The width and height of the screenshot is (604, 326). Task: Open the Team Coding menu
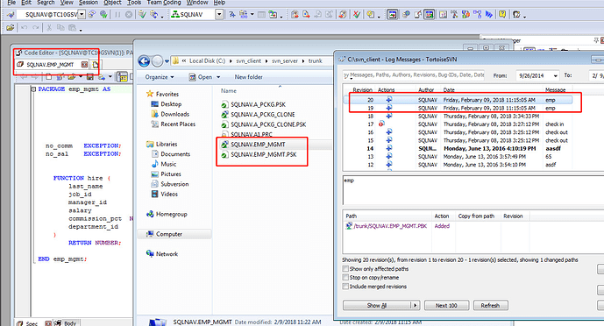(x=164, y=3)
